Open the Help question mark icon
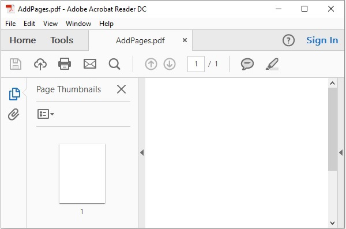Screen dimensions: 346x229 coord(288,40)
